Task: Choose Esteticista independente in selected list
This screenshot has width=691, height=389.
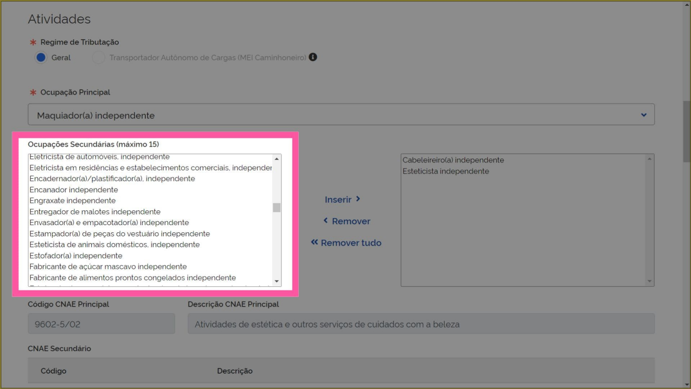Action: 445,172
